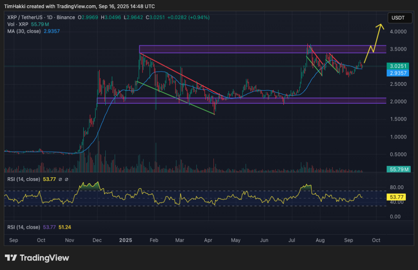Click the 2025 label on the time axis
The height and width of the screenshot is (270, 418).
click(125, 241)
